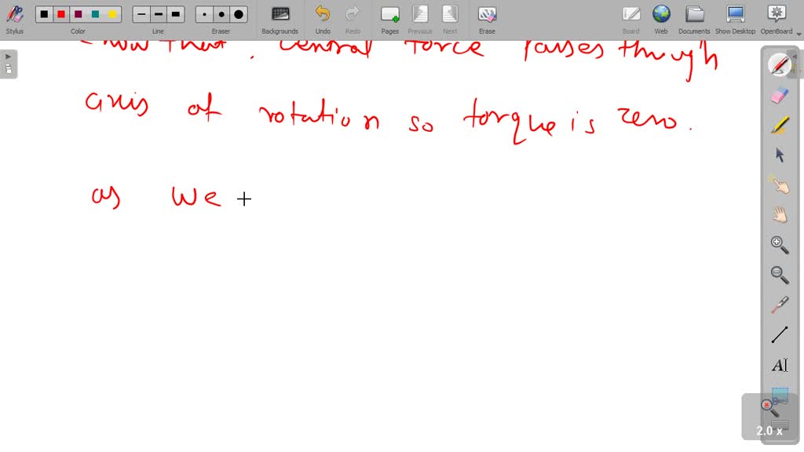Open the Documents view
This screenshot has height=452, width=804.
[x=694, y=20]
